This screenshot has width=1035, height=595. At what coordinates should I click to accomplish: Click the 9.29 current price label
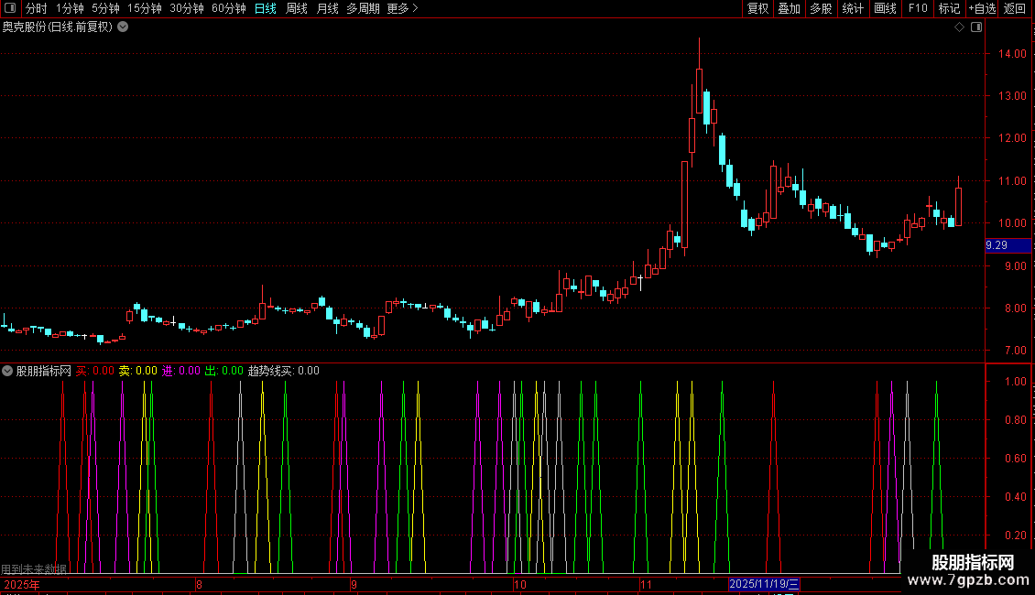point(1008,245)
